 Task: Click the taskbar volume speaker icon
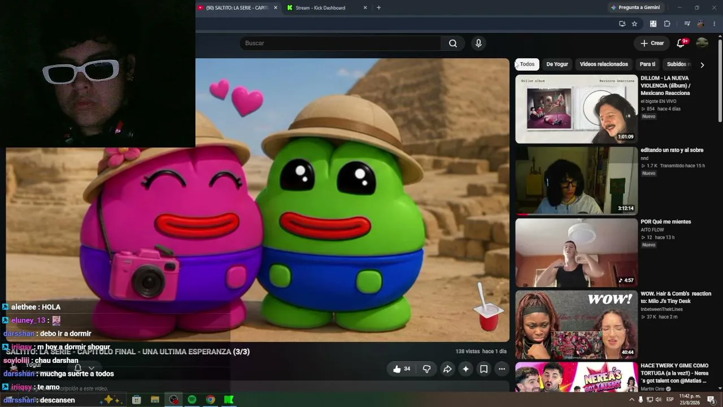pos(659,400)
